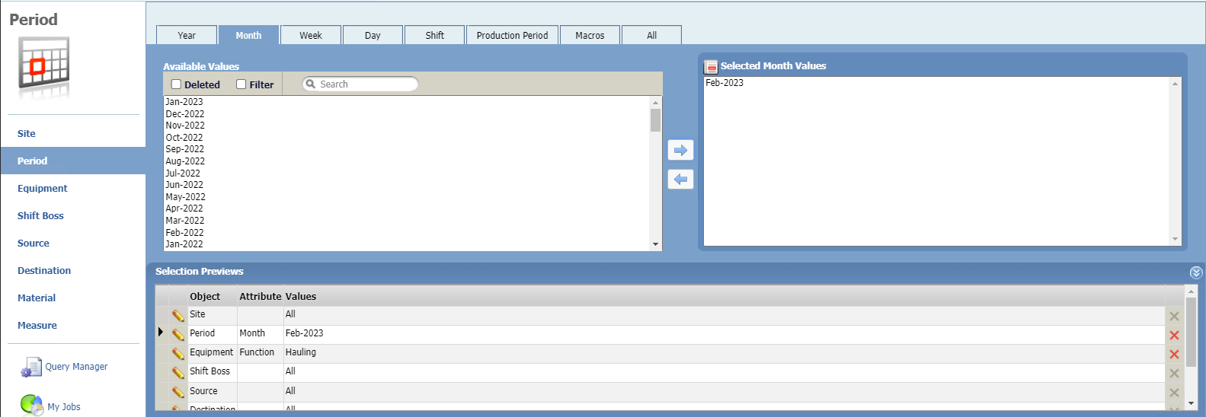Toggle the Filter checkbox
1206x417 pixels.
(x=242, y=84)
